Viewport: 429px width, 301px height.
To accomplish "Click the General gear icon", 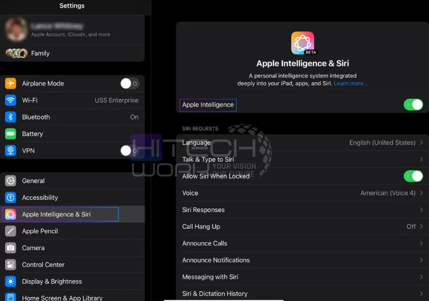I will (x=10, y=181).
